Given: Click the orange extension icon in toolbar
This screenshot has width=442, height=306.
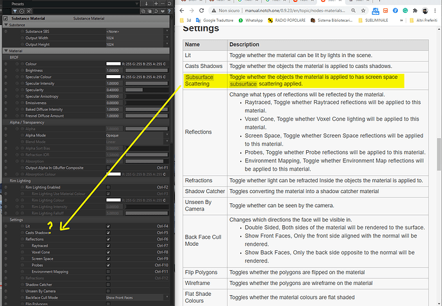Looking at the screenshot, I should coord(386,10).
